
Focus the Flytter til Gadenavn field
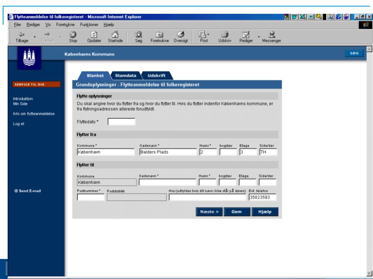167,182
